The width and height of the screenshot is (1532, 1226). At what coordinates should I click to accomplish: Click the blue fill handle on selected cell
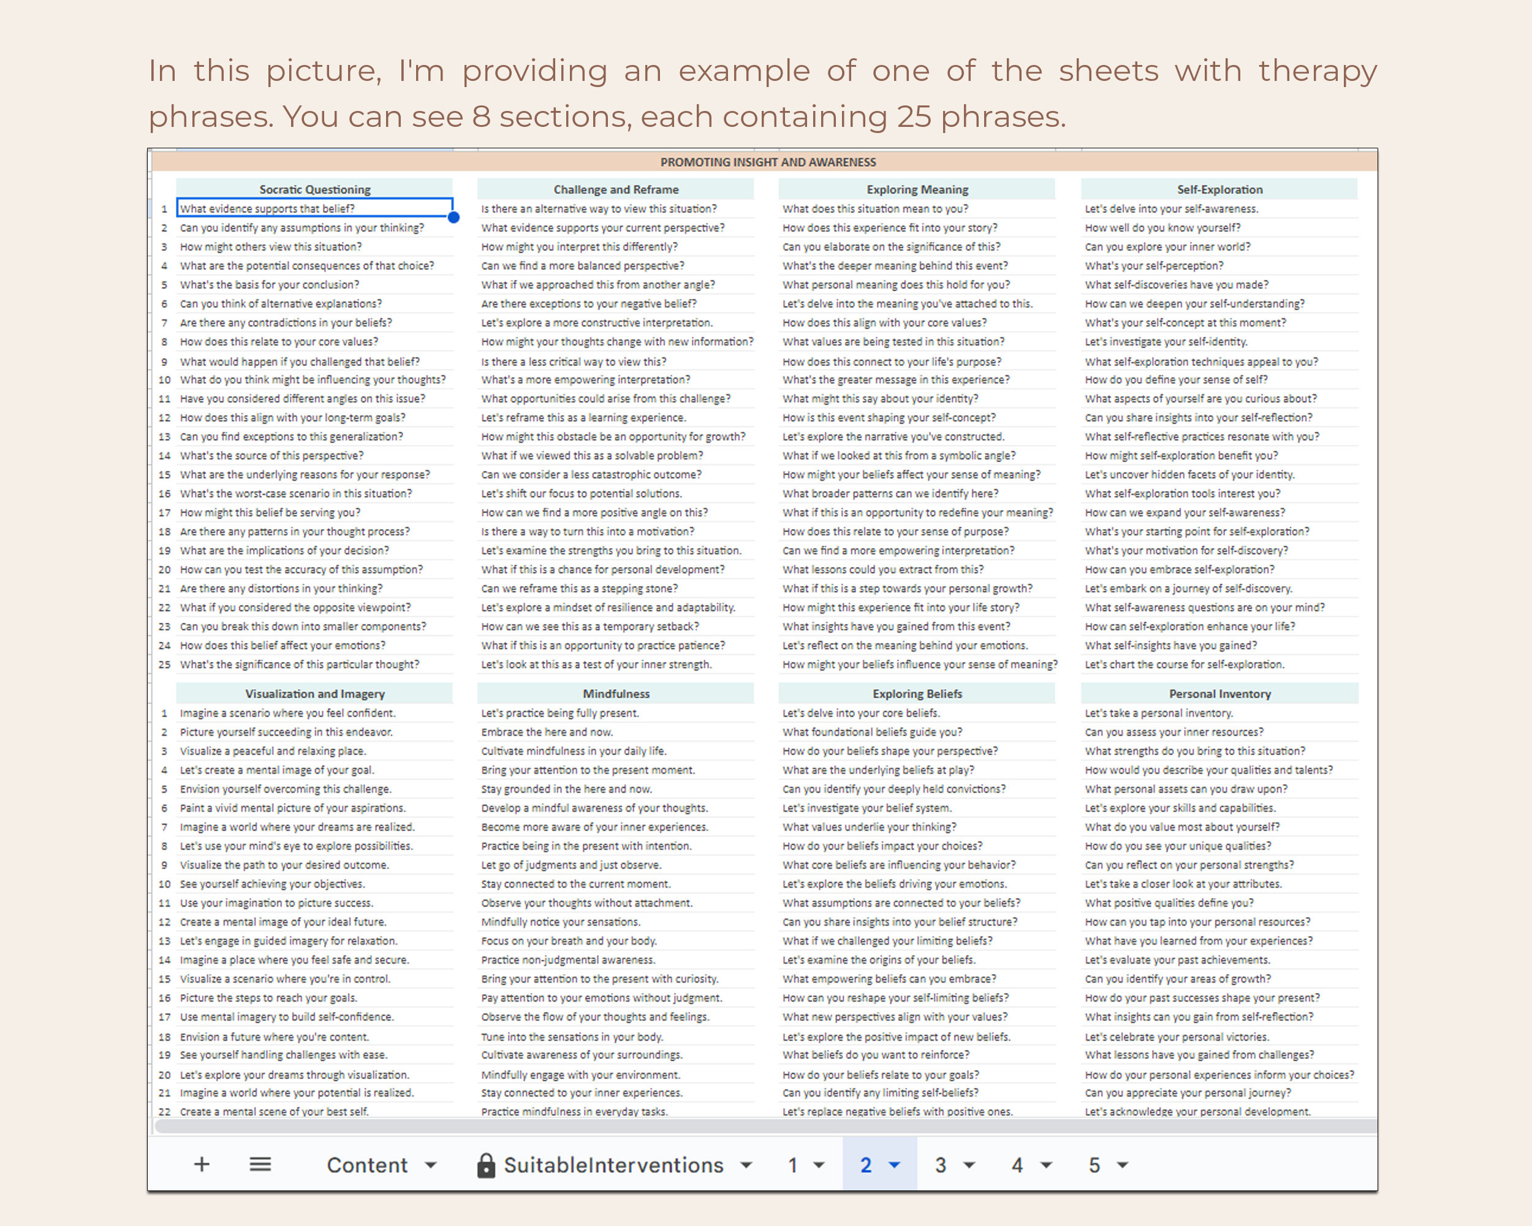tap(454, 218)
